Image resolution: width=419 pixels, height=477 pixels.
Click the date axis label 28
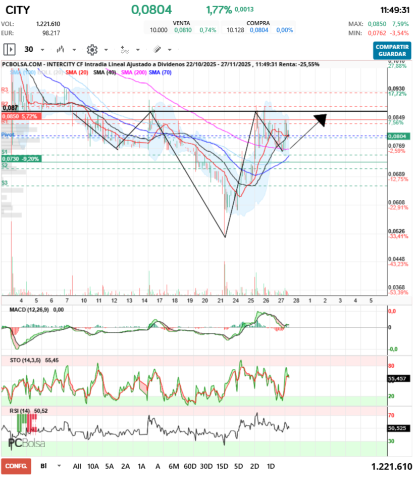(x=296, y=300)
